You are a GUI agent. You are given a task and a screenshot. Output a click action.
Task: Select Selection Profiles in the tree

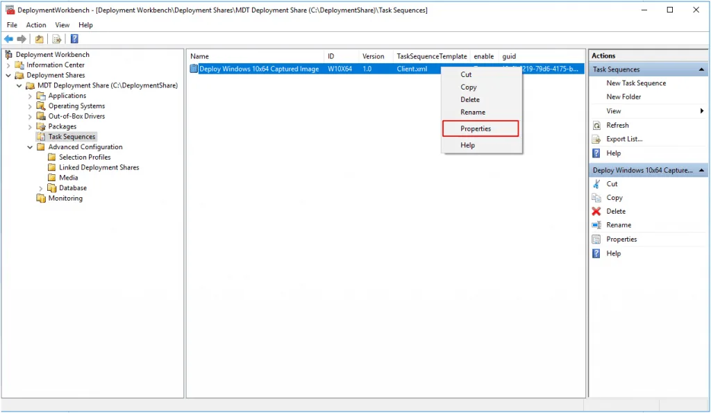click(x=85, y=158)
